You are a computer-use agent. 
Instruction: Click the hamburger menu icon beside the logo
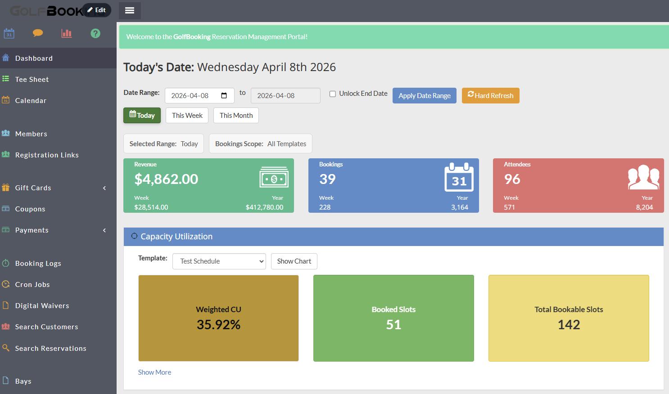pyautogui.click(x=130, y=10)
